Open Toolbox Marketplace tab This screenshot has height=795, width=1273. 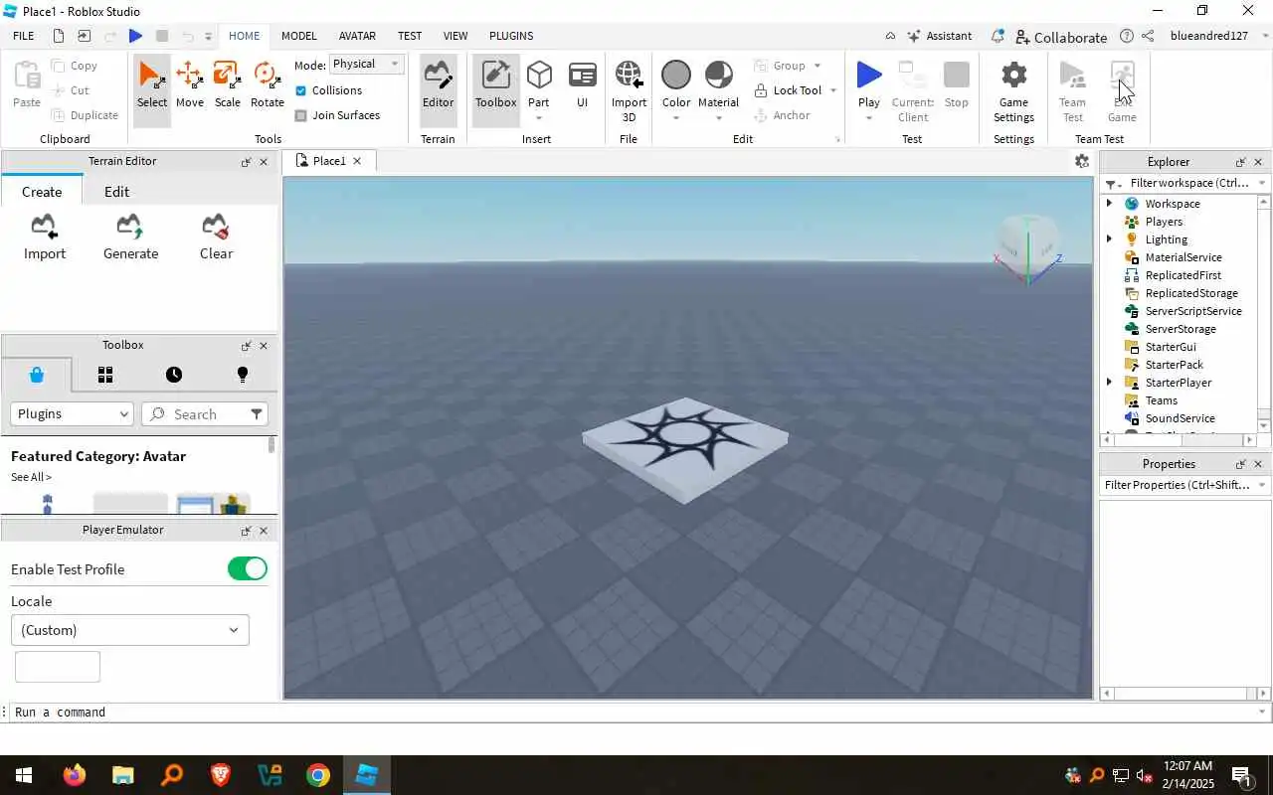click(37, 375)
